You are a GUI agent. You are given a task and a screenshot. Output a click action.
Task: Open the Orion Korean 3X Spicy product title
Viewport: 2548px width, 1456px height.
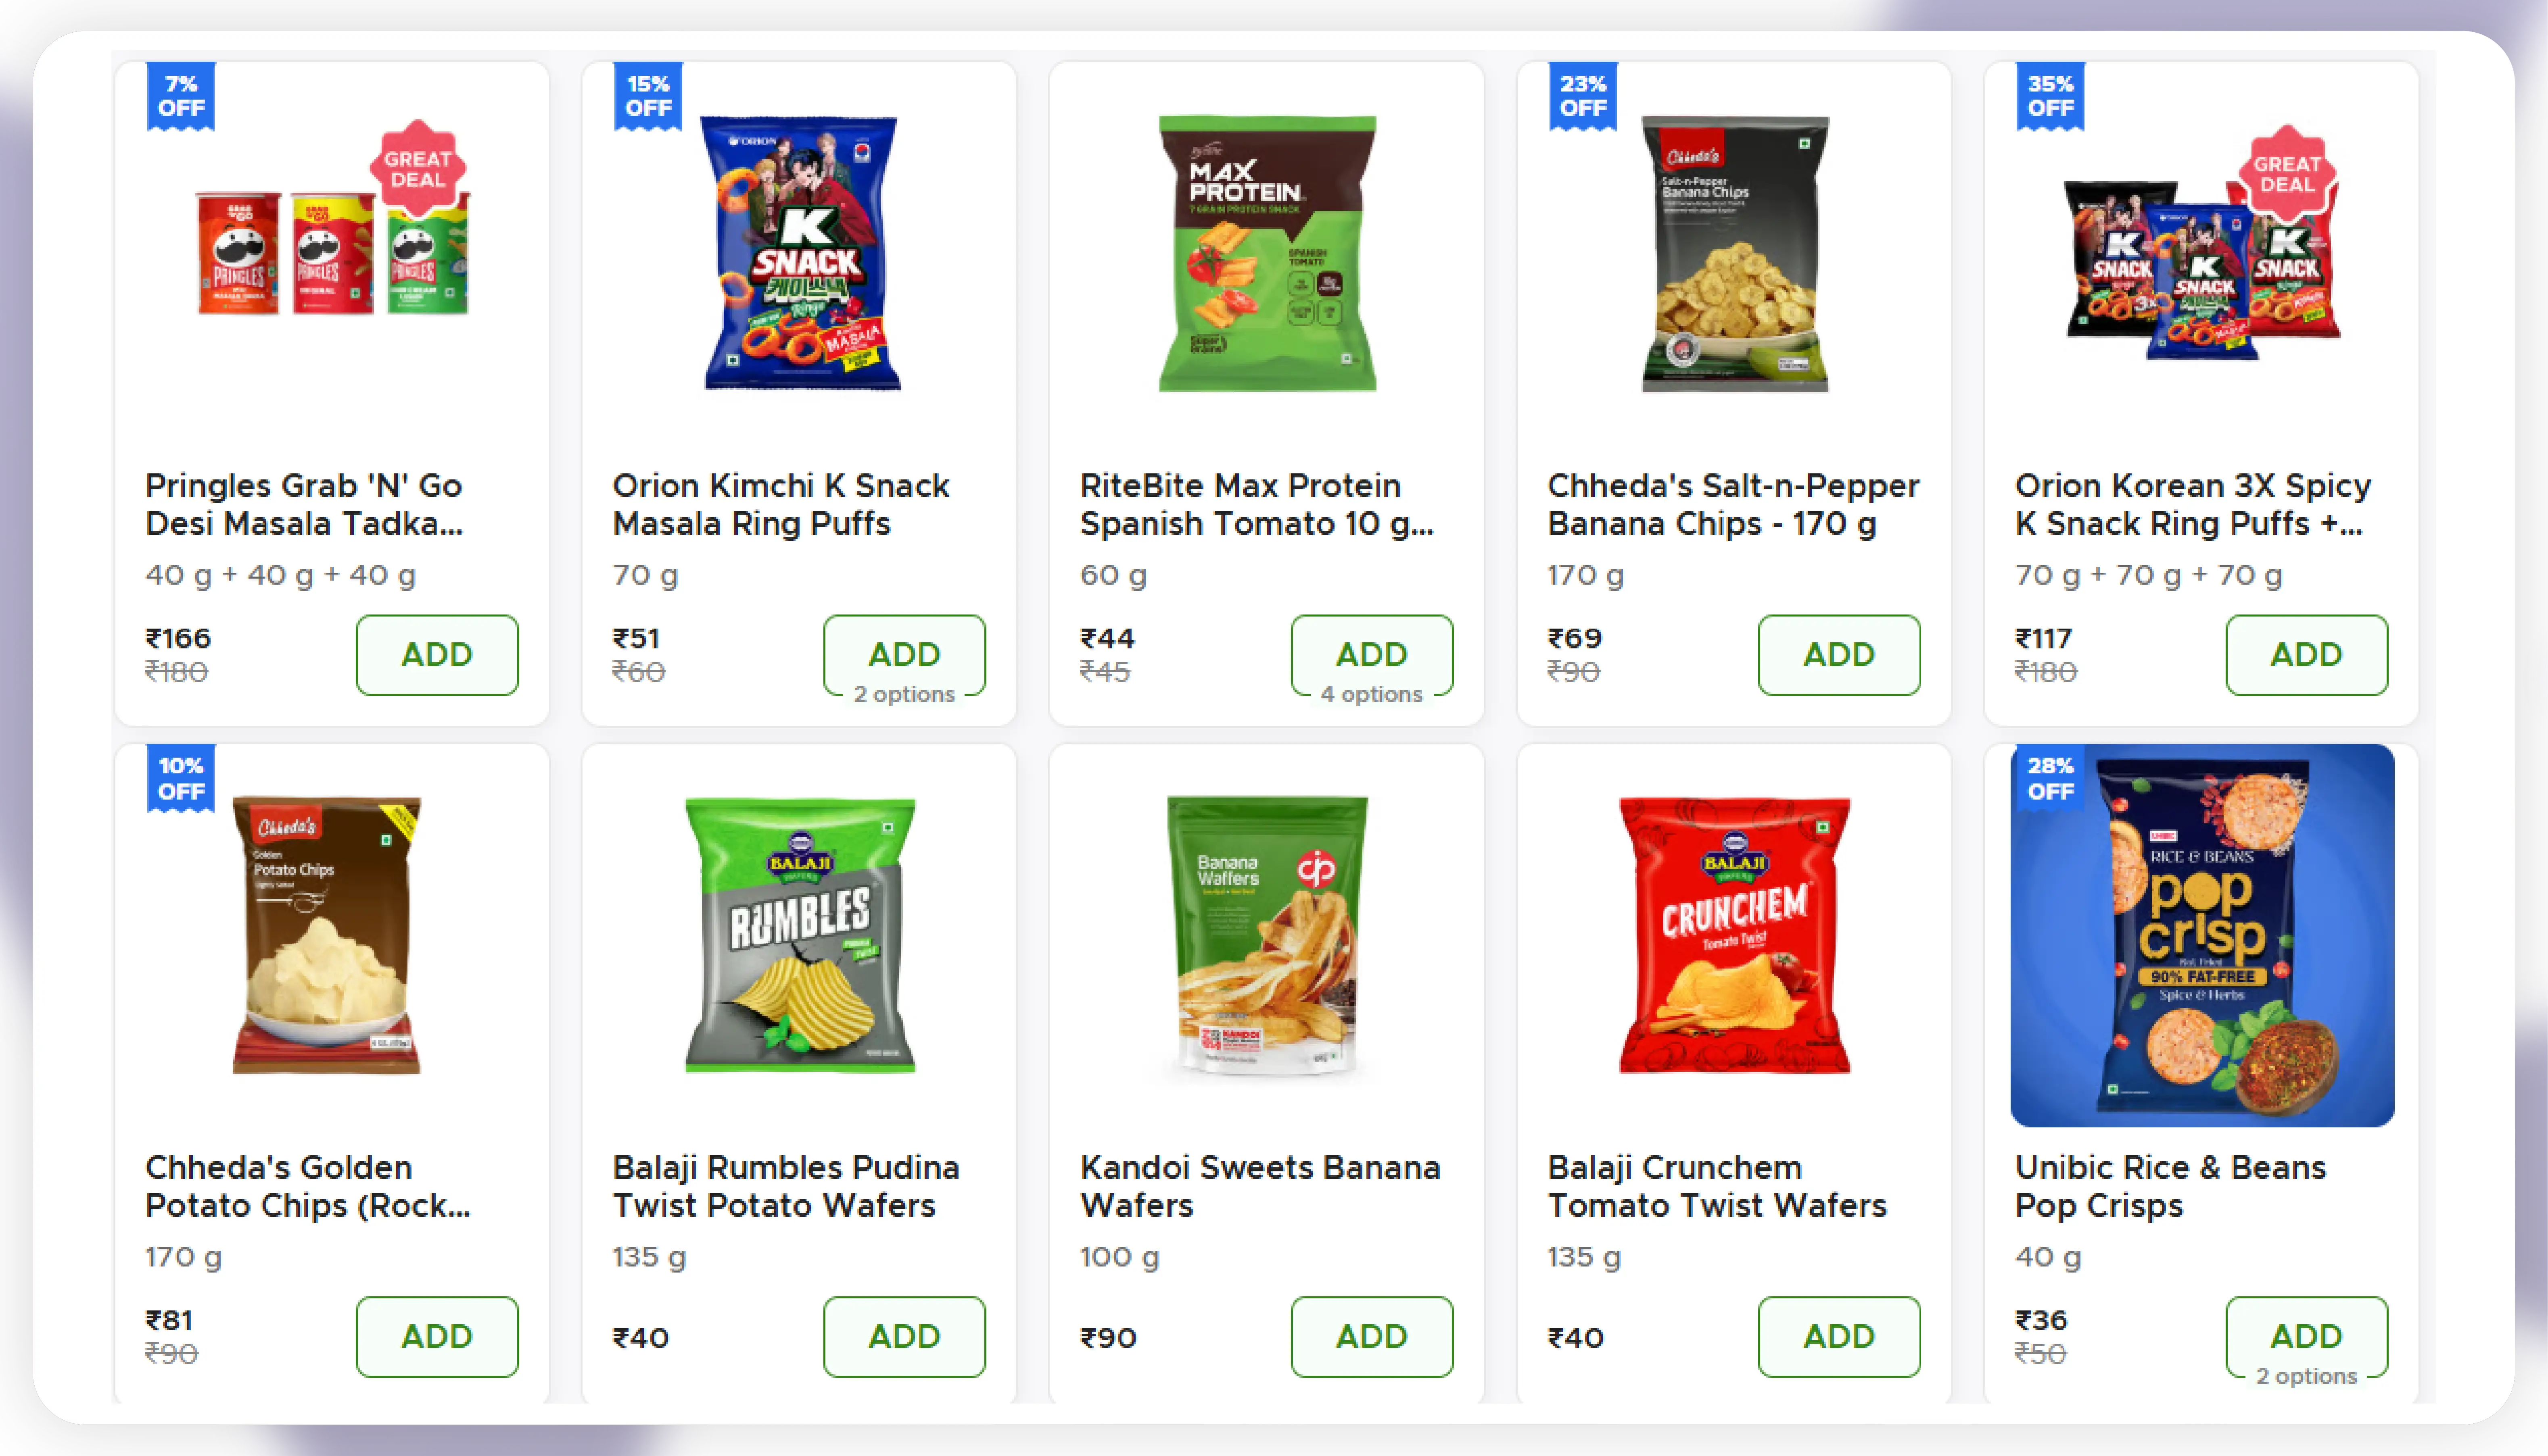[x=2191, y=504]
